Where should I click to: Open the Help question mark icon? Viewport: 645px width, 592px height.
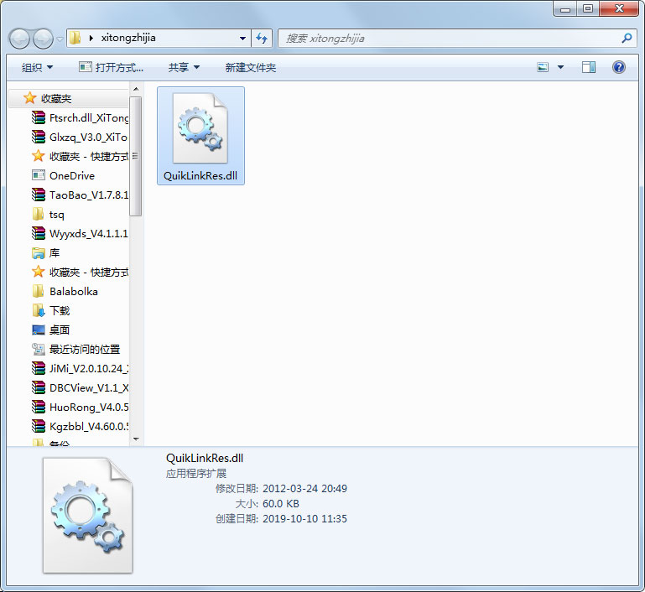coord(619,67)
